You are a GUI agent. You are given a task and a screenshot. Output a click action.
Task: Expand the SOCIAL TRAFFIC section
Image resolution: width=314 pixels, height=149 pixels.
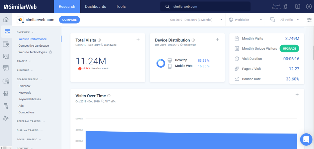pos(29,139)
